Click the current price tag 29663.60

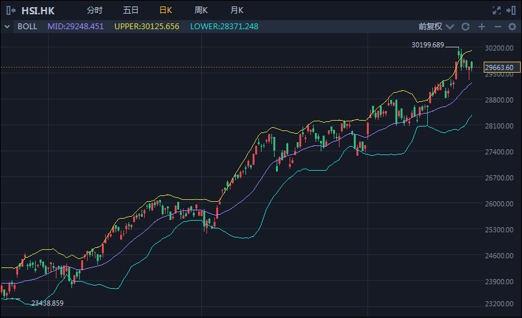point(502,67)
